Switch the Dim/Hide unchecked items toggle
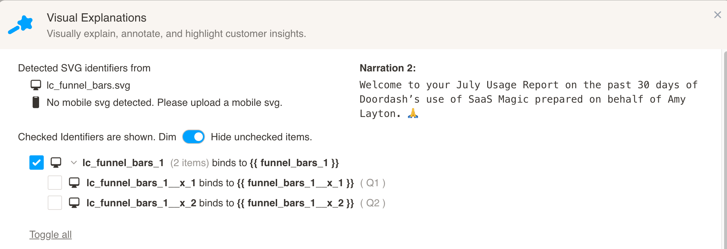The width and height of the screenshot is (727, 249). coord(194,137)
